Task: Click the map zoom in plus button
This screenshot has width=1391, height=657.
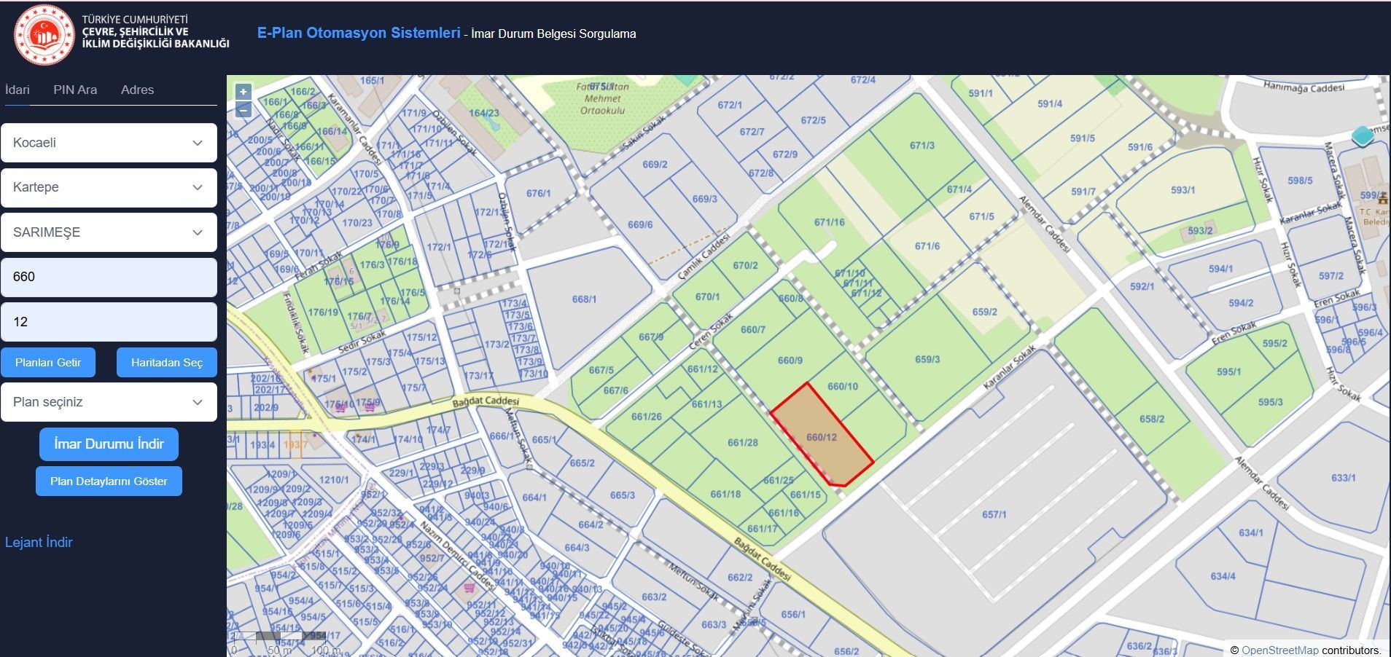Action: [x=243, y=93]
